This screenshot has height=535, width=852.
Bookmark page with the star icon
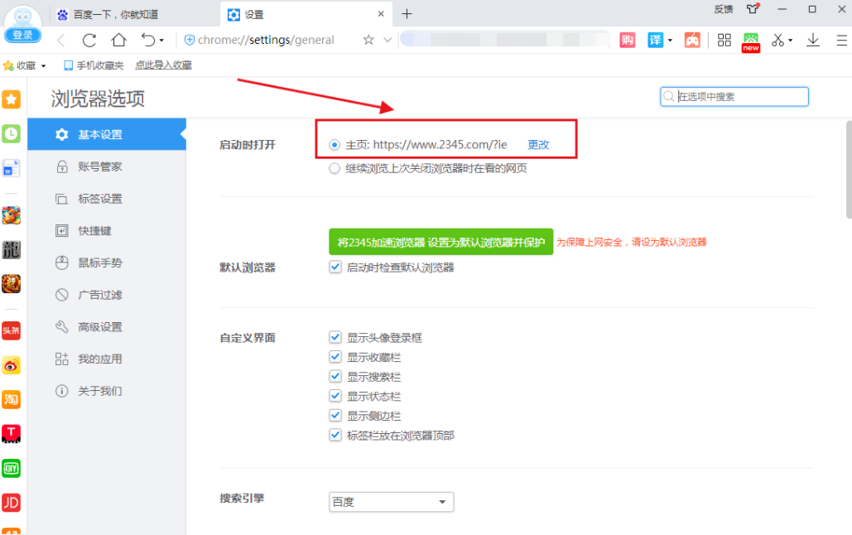[x=368, y=40]
